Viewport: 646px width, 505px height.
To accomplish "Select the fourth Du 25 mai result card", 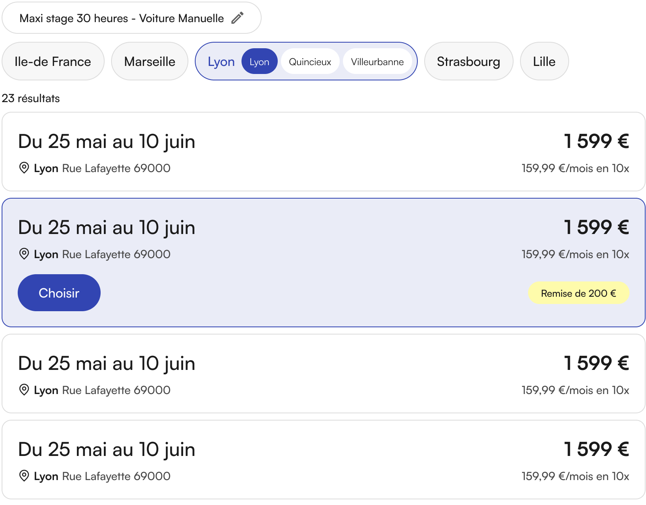I will click(323, 460).
